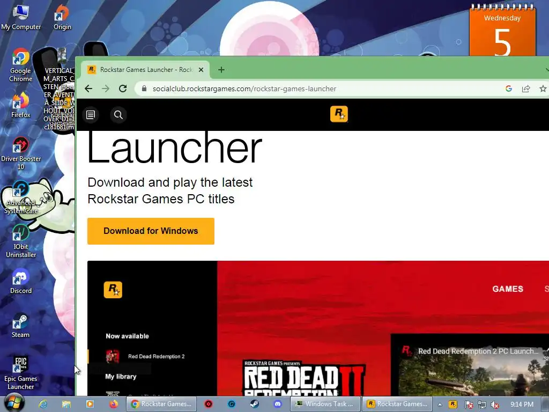Click Download for Windows button
549x412 pixels.
coord(151,231)
